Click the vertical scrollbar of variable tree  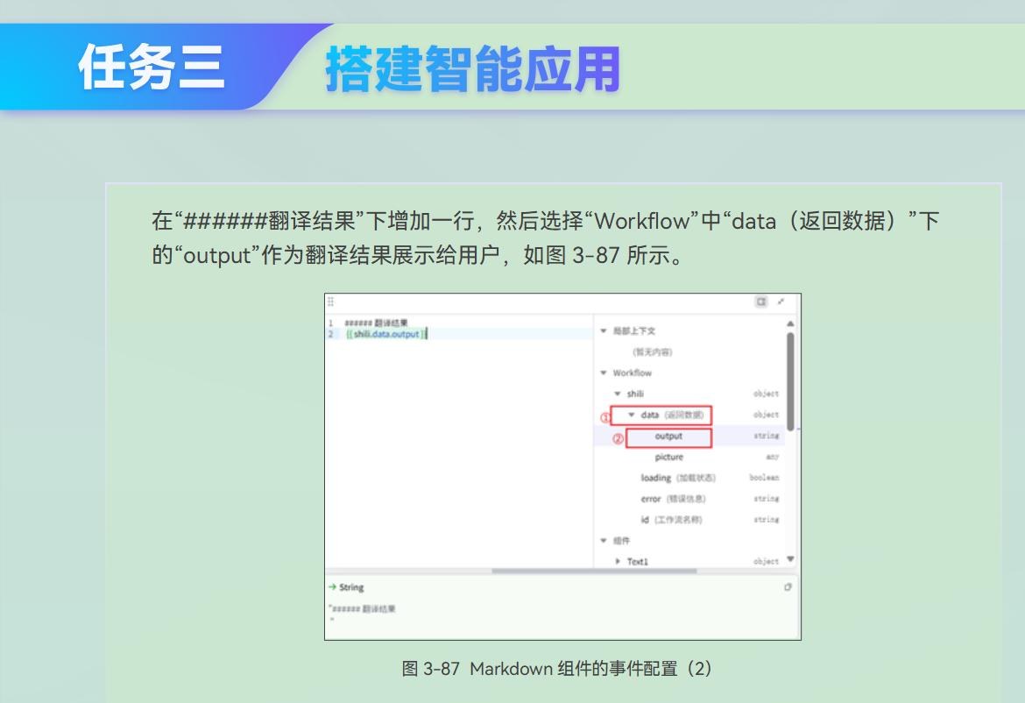click(x=790, y=381)
